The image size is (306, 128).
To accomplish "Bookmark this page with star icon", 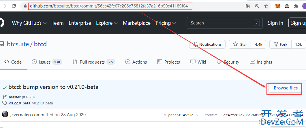I will click(266, 6).
